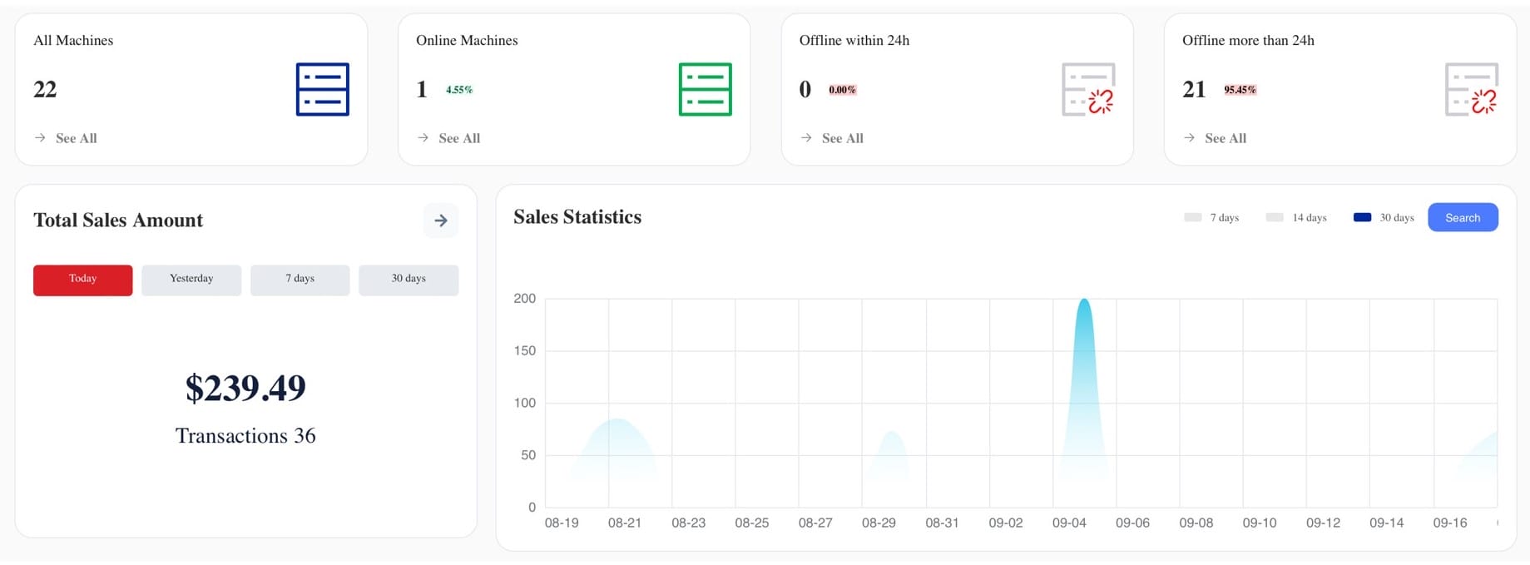Open Total Sales Amount arrow button
The width and height of the screenshot is (1530, 565).
coord(441,221)
